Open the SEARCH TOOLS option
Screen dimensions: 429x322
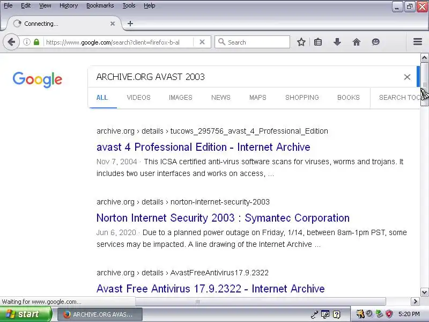(399, 98)
